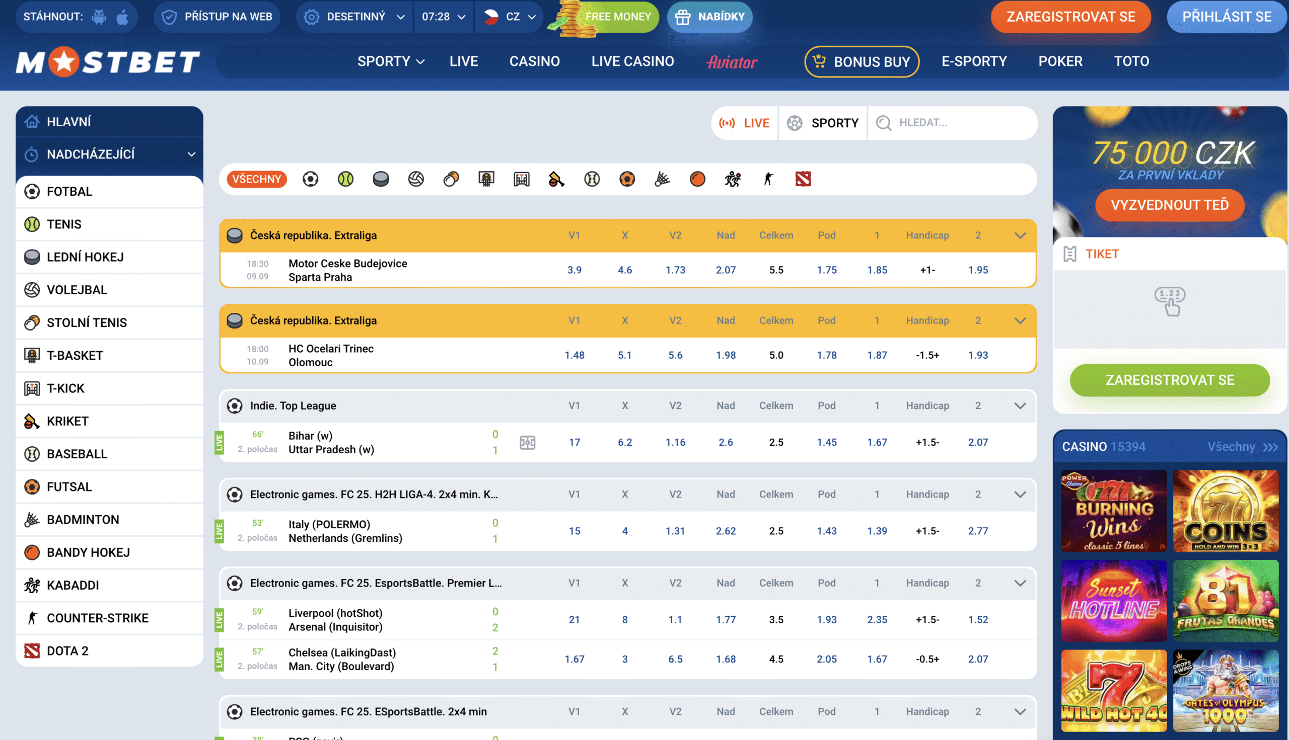Collapse the Indie. Top League section
1289x740 pixels.
tap(1021, 406)
